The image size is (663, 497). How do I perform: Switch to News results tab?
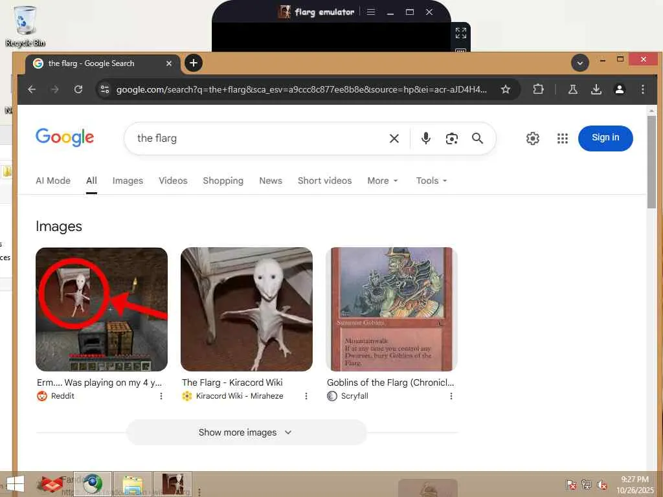pos(271,181)
